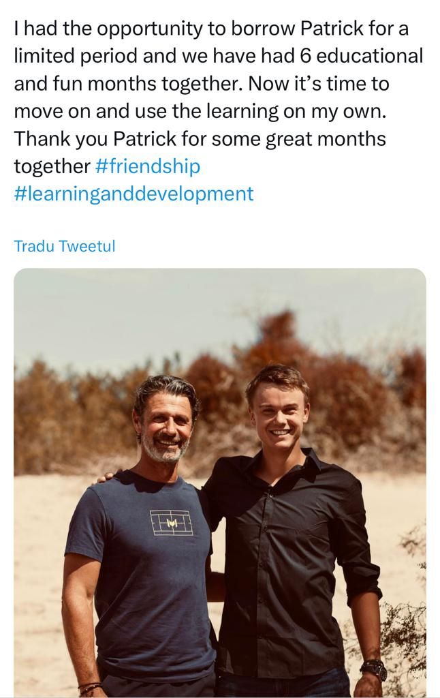Click the word "together" before #friendship
Screen dimensions: 440x698
coord(52,166)
